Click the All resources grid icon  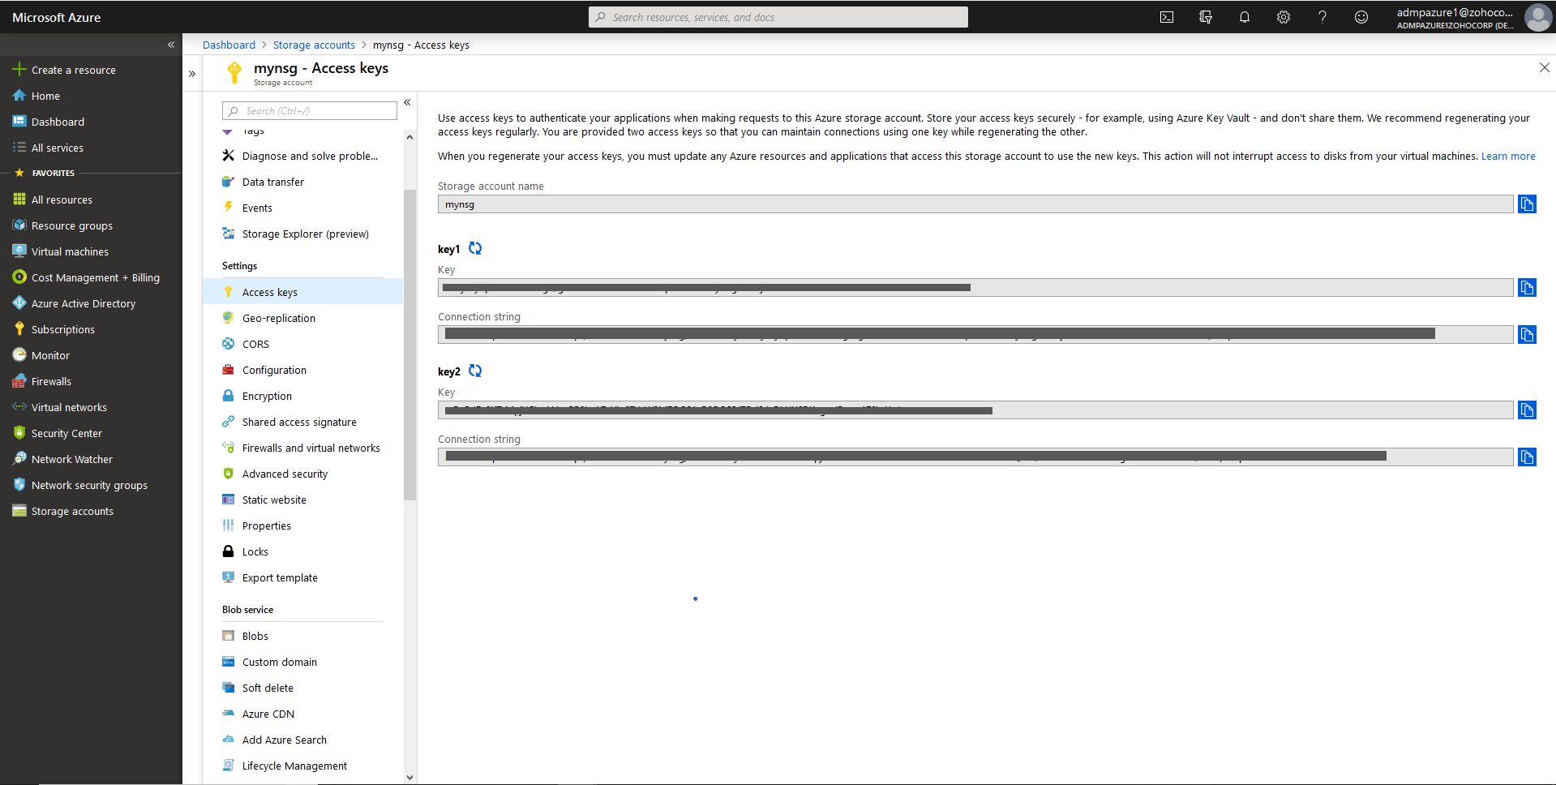19,199
